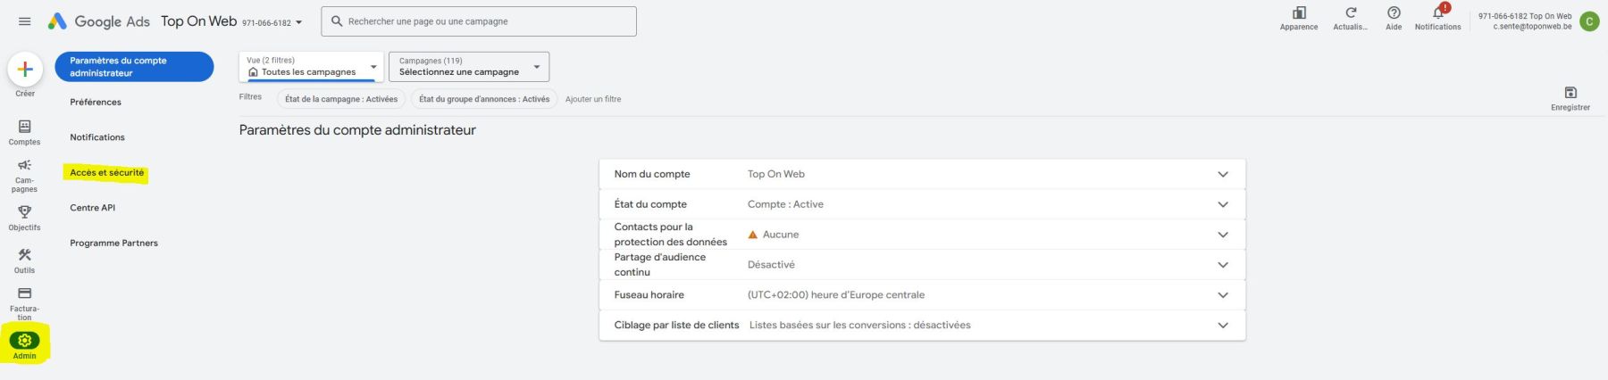Open the Sélectionnez une campagne dropdown
1608x380 pixels.
[x=468, y=67]
